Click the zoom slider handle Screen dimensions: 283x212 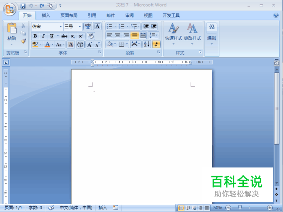pos(240,208)
